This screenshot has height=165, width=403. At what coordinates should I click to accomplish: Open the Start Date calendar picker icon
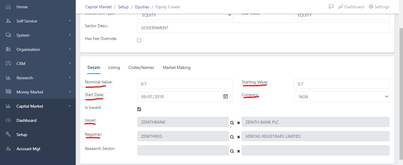(x=226, y=96)
